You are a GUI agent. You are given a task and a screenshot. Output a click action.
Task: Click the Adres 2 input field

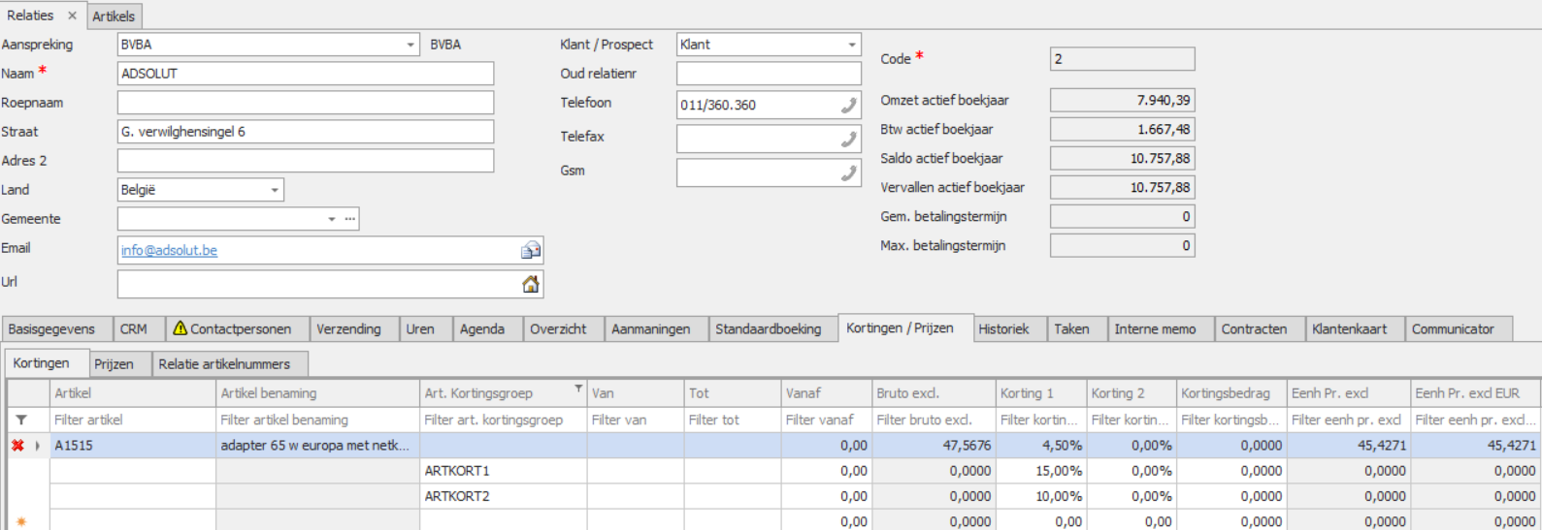(x=306, y=161)
